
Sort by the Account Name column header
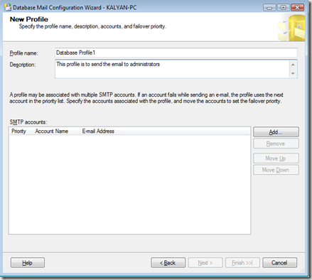click(56, 131)
